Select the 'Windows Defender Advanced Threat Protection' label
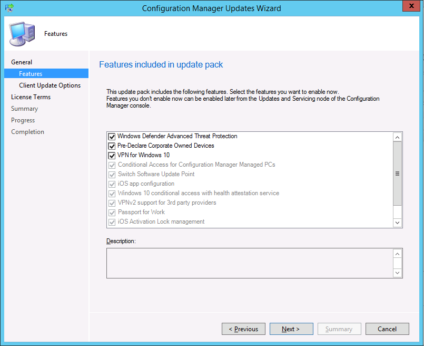Viewport: 424px width, 346px height. coord(178,136)
